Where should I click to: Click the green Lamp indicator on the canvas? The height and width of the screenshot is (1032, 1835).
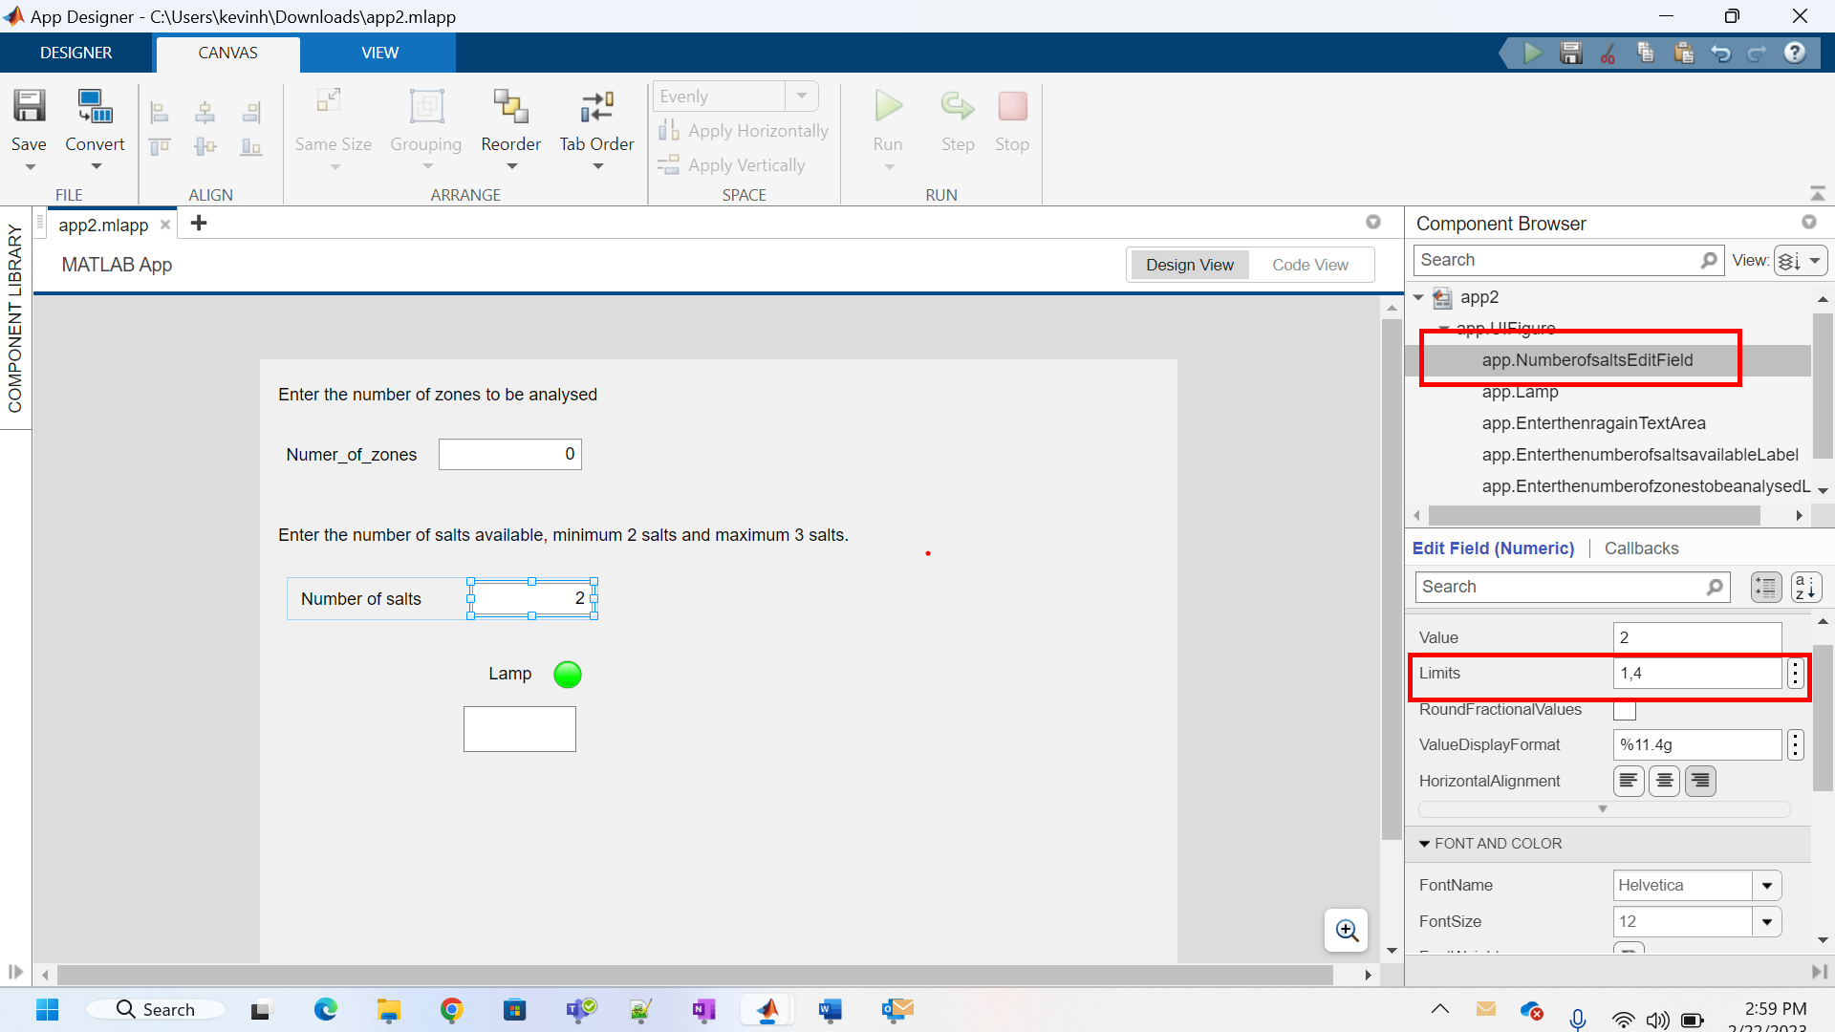tap(568, 675)
